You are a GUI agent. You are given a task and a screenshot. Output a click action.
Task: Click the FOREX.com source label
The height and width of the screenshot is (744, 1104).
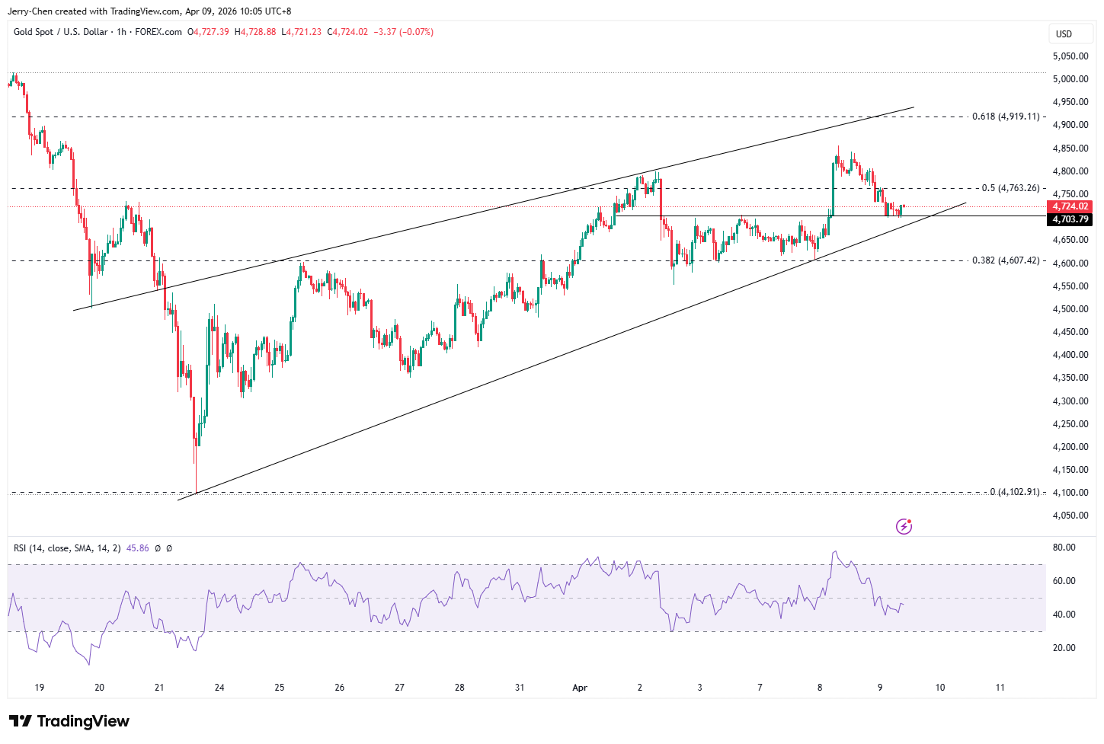tap(158, 32)
